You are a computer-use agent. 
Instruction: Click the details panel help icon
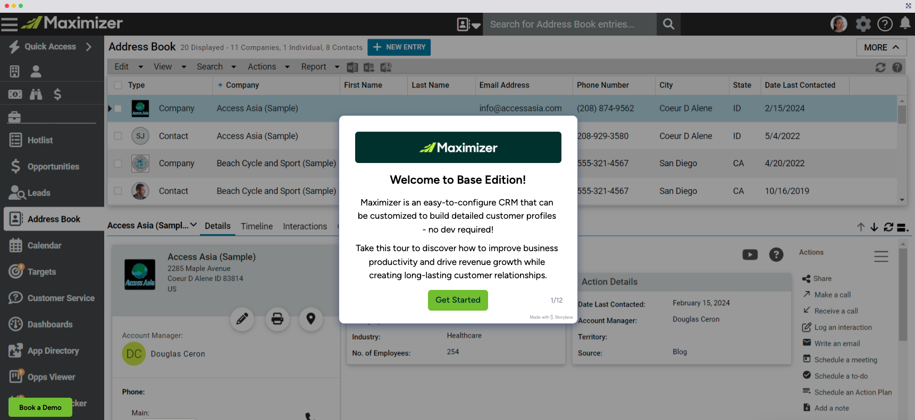pyautogui.click(x=776, y=255)
